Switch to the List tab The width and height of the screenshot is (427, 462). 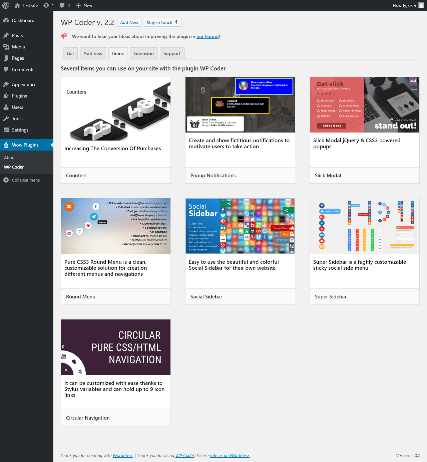click(70, 53)
